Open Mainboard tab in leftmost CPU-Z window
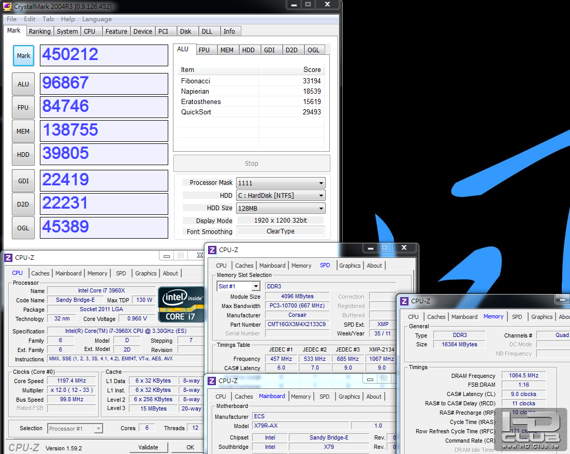This screenshot has width=570, height=454. 68,273
